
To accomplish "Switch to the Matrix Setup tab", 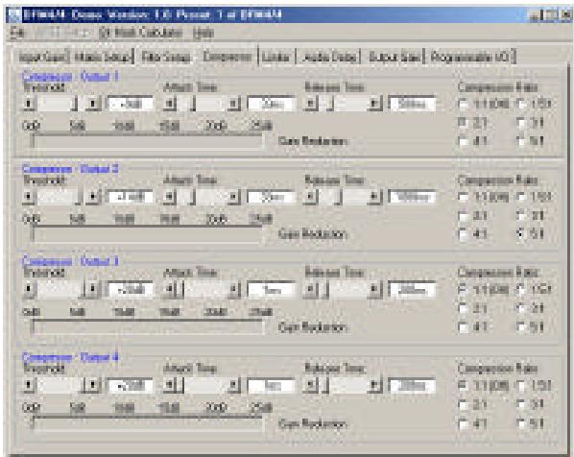I will [x=102, y=58].
